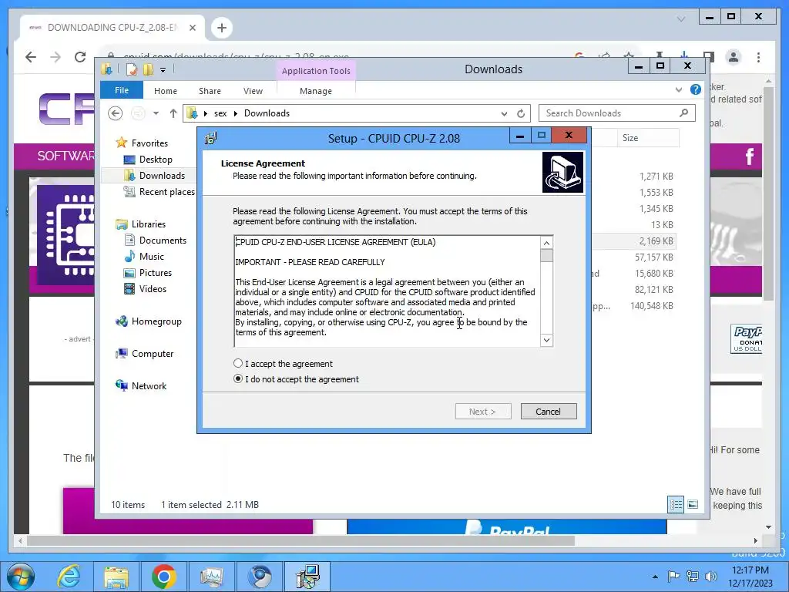Open the Chrome tab search chevron
The height and width of the screenshot is (592, 789).
[x=681, y=19]
